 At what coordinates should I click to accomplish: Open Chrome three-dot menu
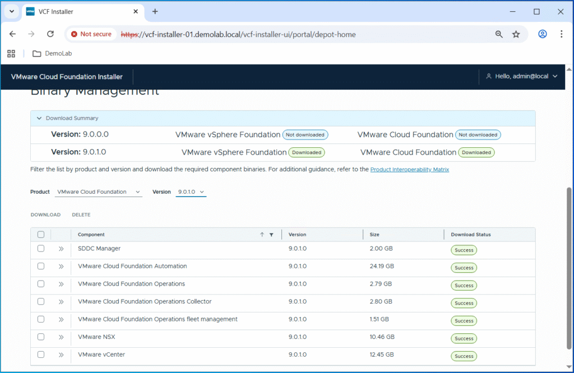(561, 34)
